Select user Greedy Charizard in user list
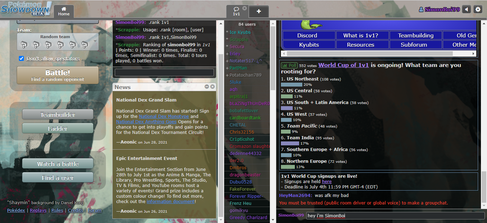The image size is (487, 223). click(x=247, y=218)
